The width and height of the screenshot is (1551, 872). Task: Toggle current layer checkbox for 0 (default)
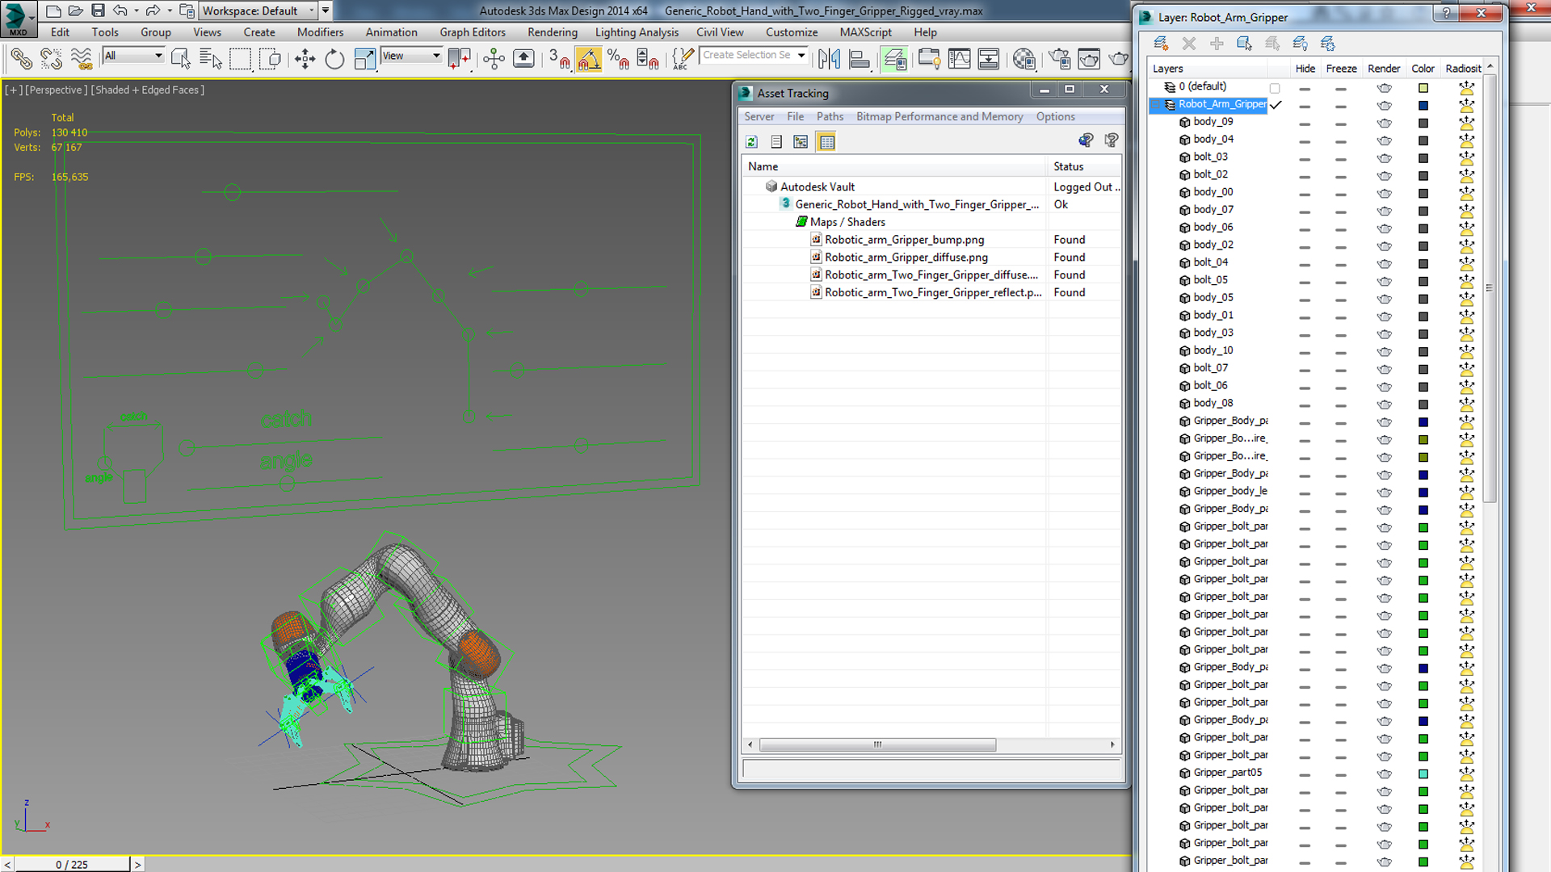[x=1275, y=87]
